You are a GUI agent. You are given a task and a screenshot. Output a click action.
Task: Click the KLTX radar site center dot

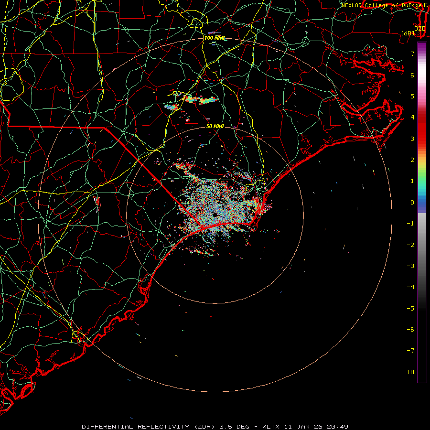215,215
